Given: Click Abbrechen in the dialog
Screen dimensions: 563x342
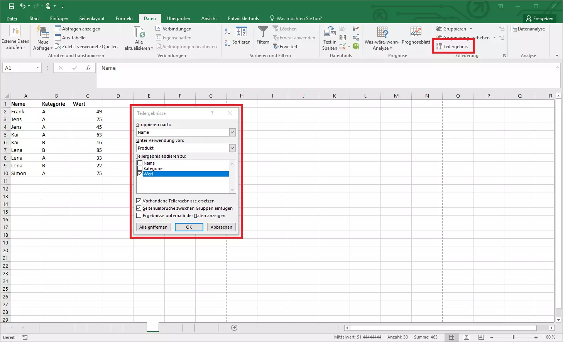Looking at the screenshot, I should pyautogui.click(x=221, y=227).
